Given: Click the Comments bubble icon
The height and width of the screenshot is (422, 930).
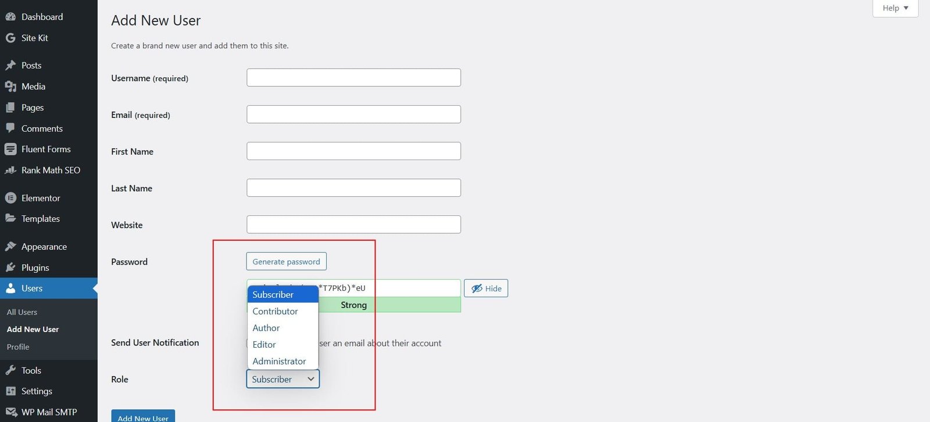Looking at the screenshot, I should coord(10,128).
